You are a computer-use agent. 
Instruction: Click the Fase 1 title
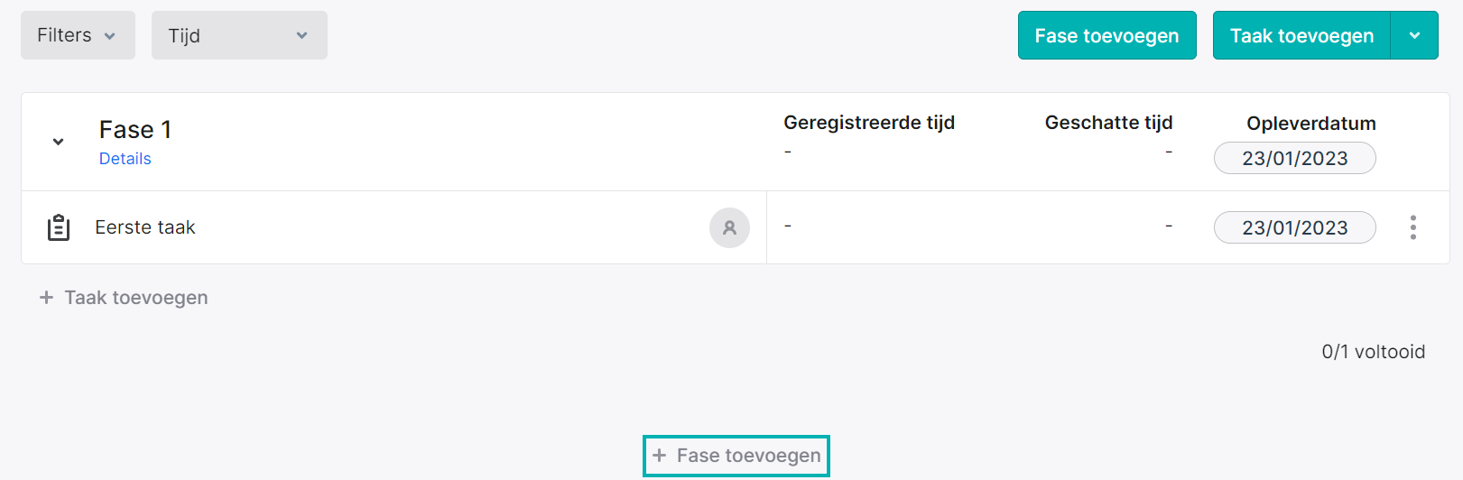135,130
